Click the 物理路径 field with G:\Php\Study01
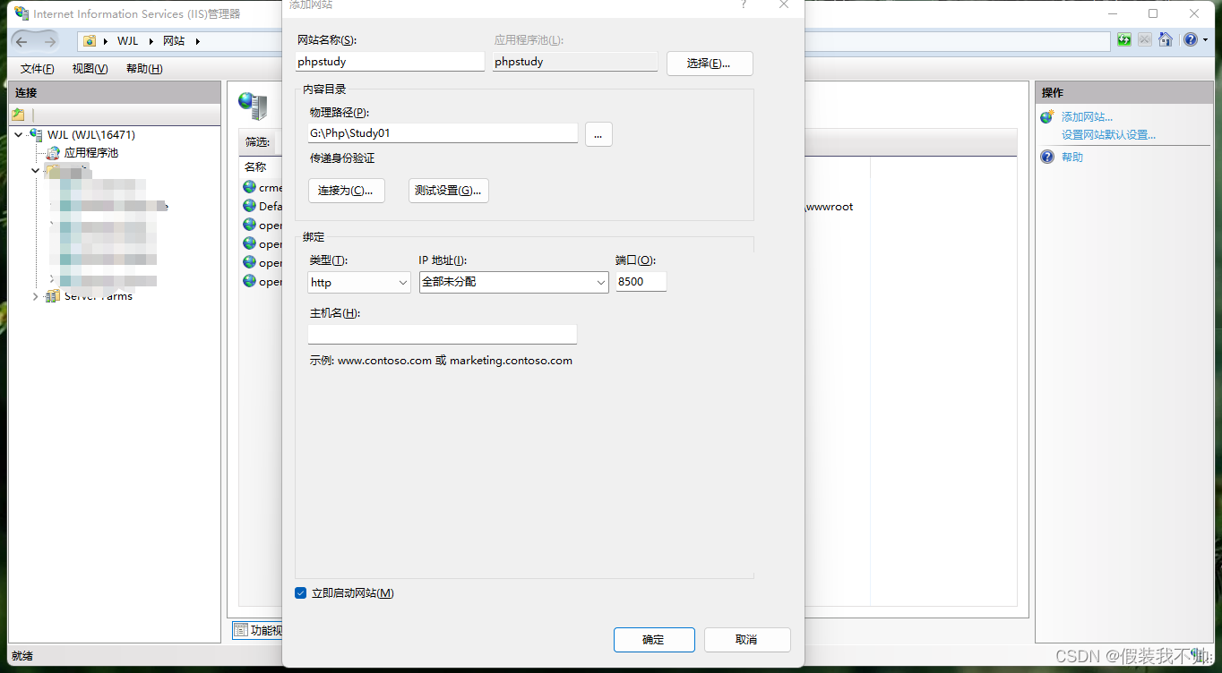 (x=443, y=133)
